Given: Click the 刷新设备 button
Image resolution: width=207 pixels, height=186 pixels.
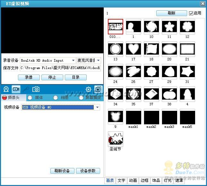Looking at the screenshot, I should coord(62,171).
